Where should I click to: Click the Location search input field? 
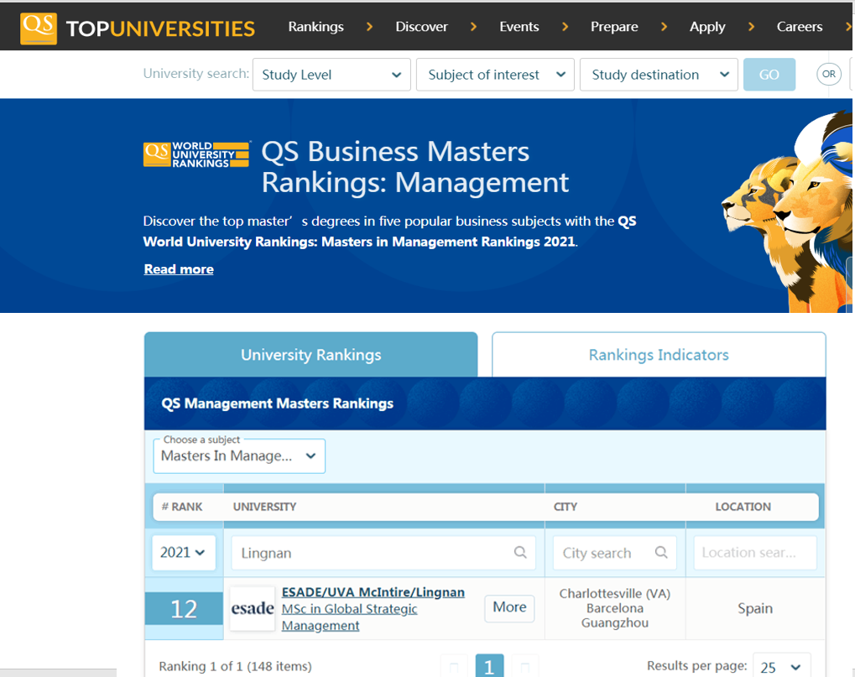(x=755, y=553)
